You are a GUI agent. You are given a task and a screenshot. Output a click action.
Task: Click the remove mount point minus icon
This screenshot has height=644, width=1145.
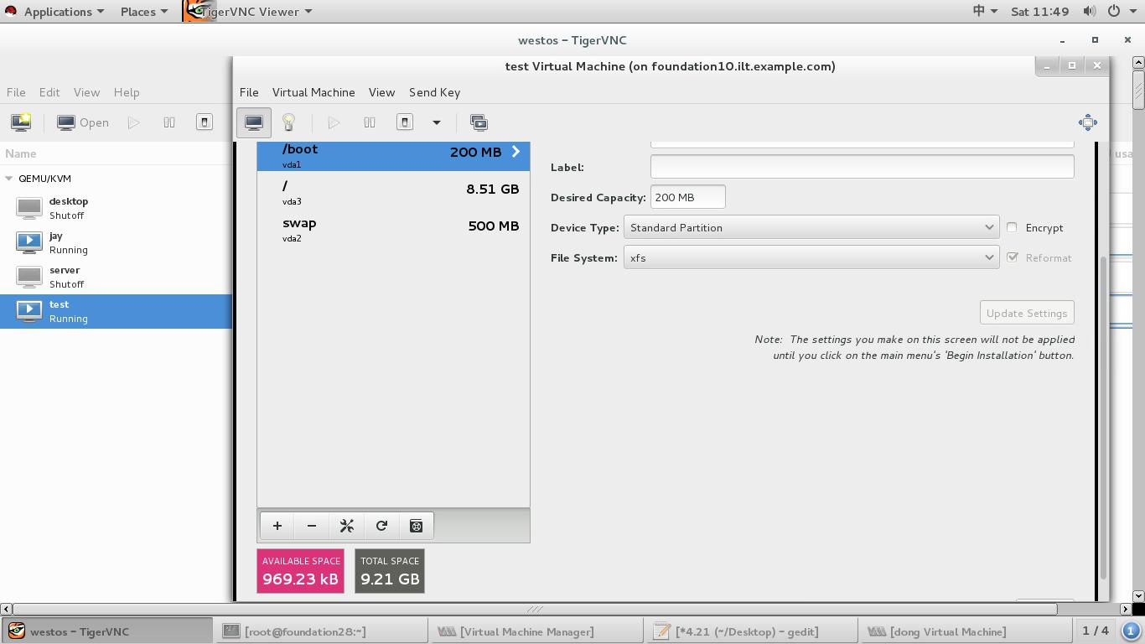tap(312, 526)
